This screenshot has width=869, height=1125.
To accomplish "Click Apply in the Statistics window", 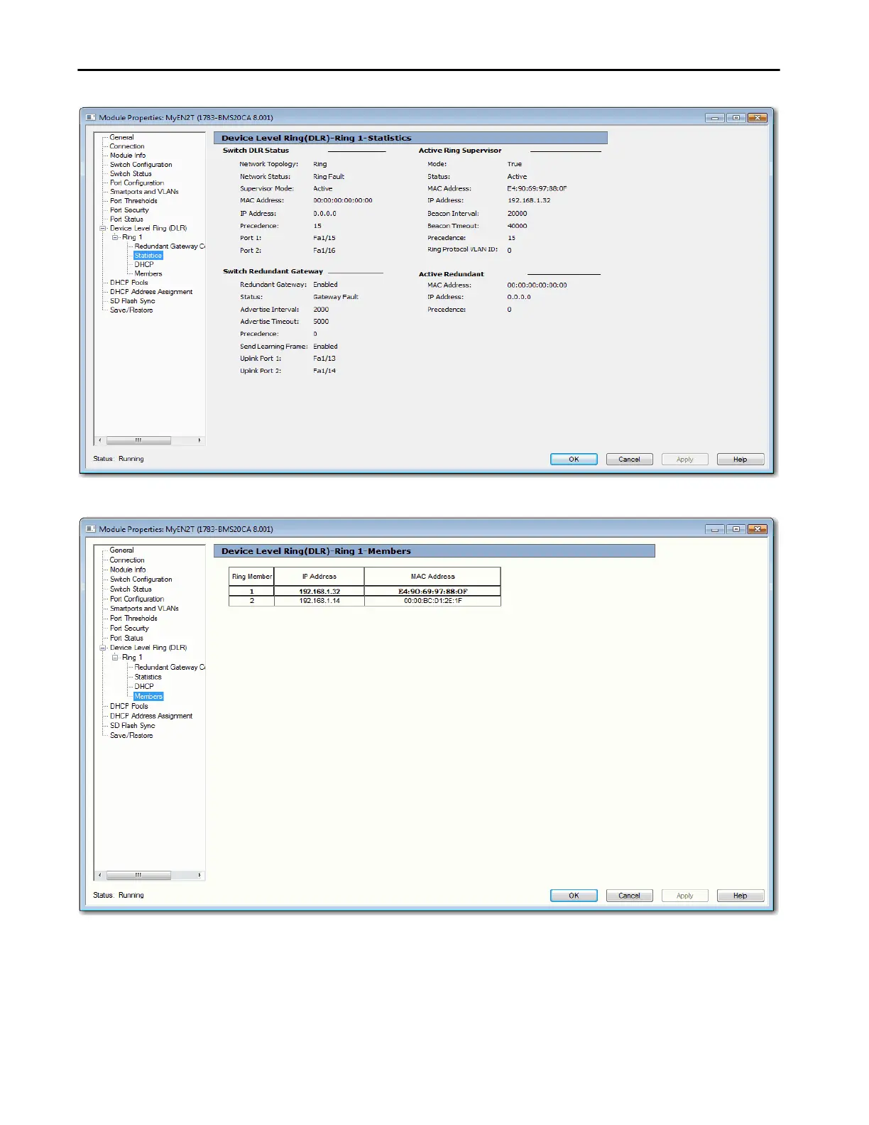I will click(684, 460).
